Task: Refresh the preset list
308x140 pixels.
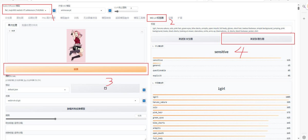Action: tap(144, 90)
